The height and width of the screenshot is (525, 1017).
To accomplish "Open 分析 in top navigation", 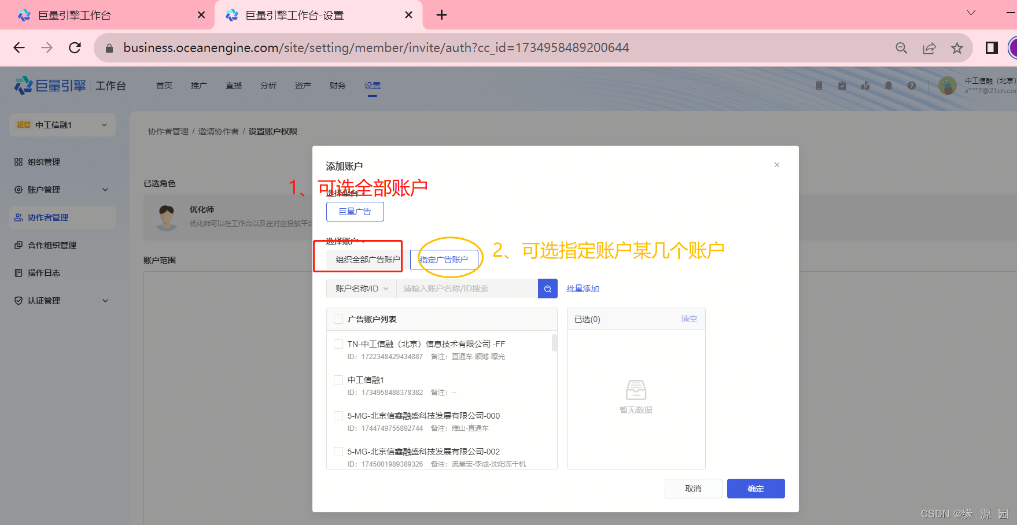I will click(x=268, y=86).
